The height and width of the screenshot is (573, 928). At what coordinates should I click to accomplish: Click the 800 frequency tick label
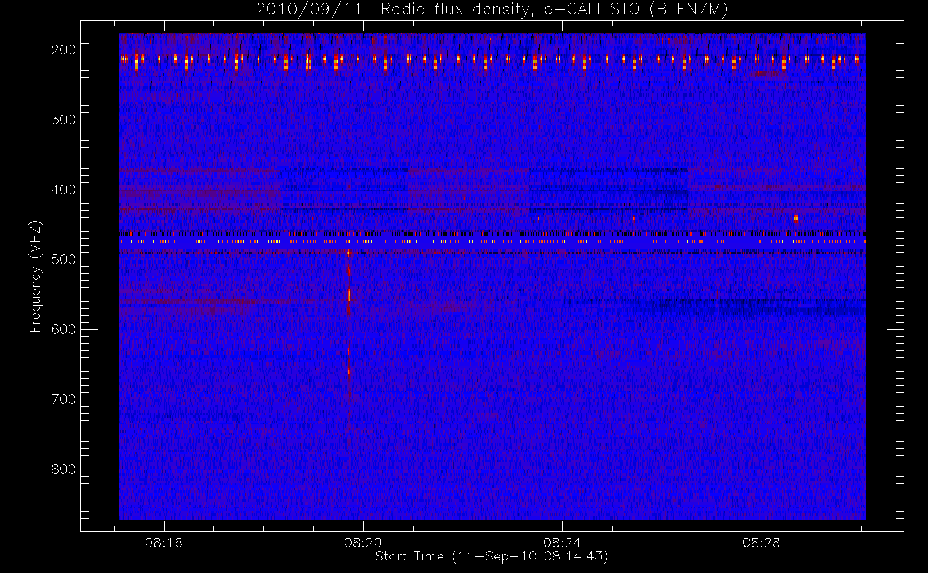click(x=64, y=469)
